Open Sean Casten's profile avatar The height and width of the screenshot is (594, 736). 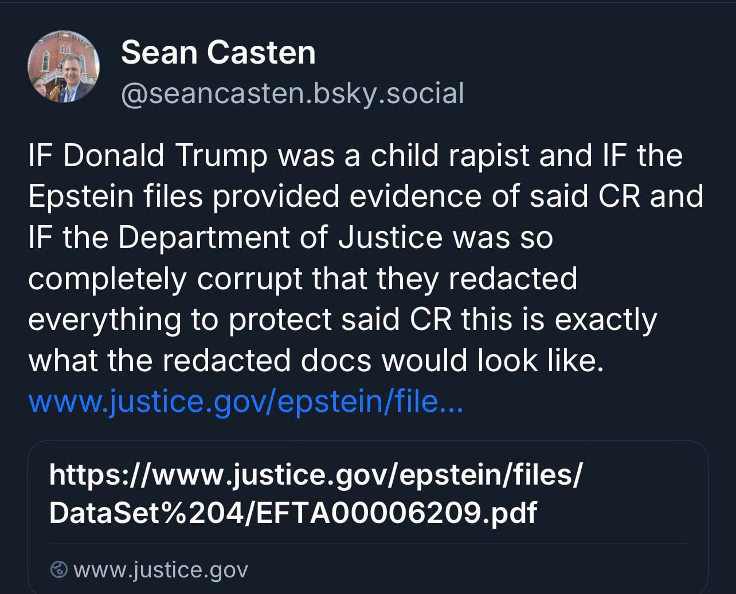tap(64, 66)
